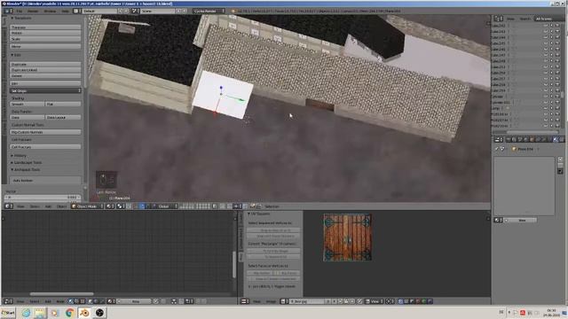Image resolution: width=568 pixels, height=319 pixels.
Task: Open Internet Explorer from the taskbar
Action: pos(26,313)
